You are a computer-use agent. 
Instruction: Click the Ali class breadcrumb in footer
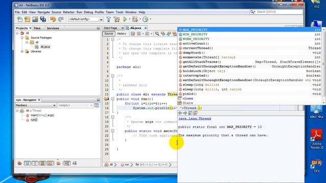(x=111, y=165)
